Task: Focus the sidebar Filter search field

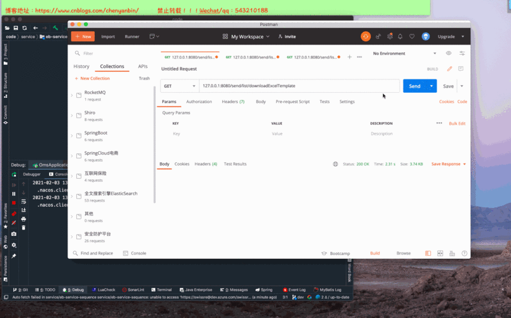Action: coord(113,53)
